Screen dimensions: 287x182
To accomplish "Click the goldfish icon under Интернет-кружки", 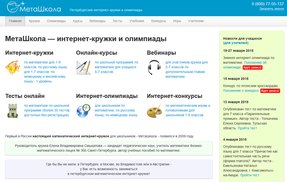I will pyautogui.click(x=13, y=67).
